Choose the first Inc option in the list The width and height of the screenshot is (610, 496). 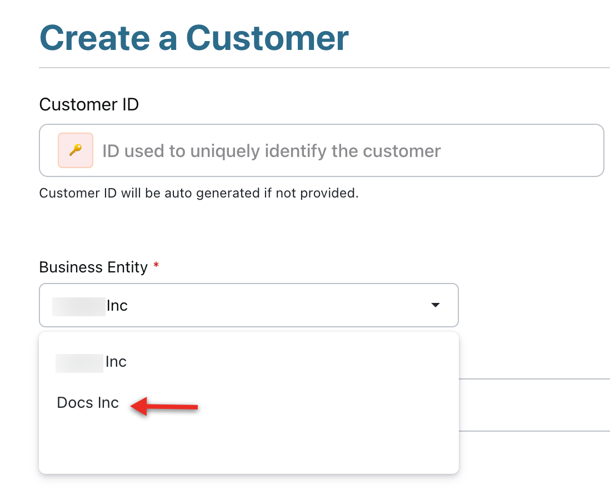[x=92, y=362]
